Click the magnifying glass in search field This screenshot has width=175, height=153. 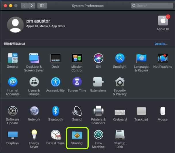tap(134, 5)
